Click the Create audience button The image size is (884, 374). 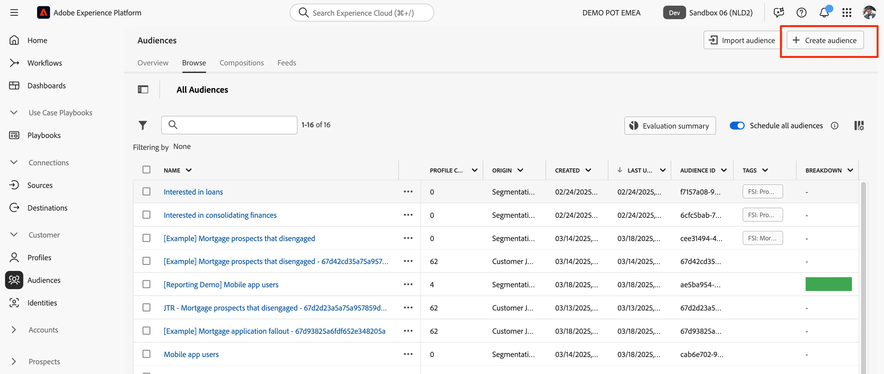tap(825, 40)
